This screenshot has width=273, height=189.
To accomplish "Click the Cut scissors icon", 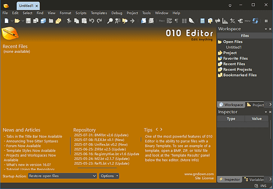I will (x=69, y=20).
